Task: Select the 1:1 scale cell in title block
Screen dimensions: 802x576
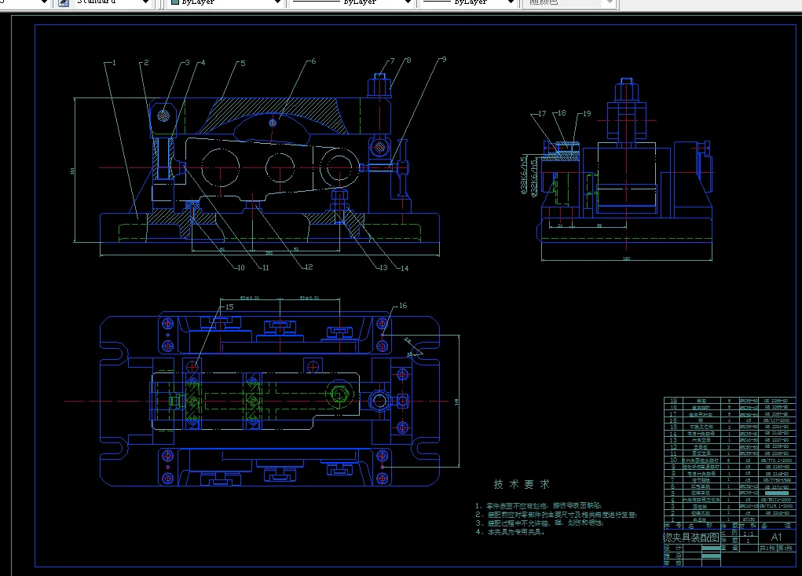Action: click(748, 533)
